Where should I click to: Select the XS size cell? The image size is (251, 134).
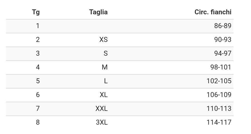[x=103, y=40]
